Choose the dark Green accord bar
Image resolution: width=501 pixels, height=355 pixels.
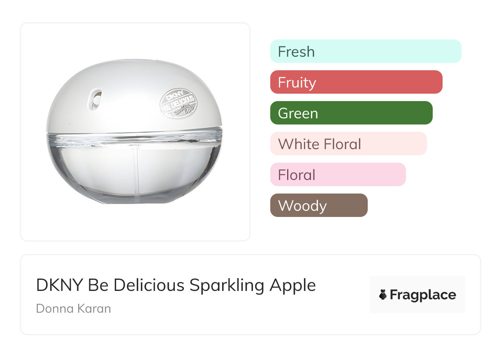coord(351,113)
